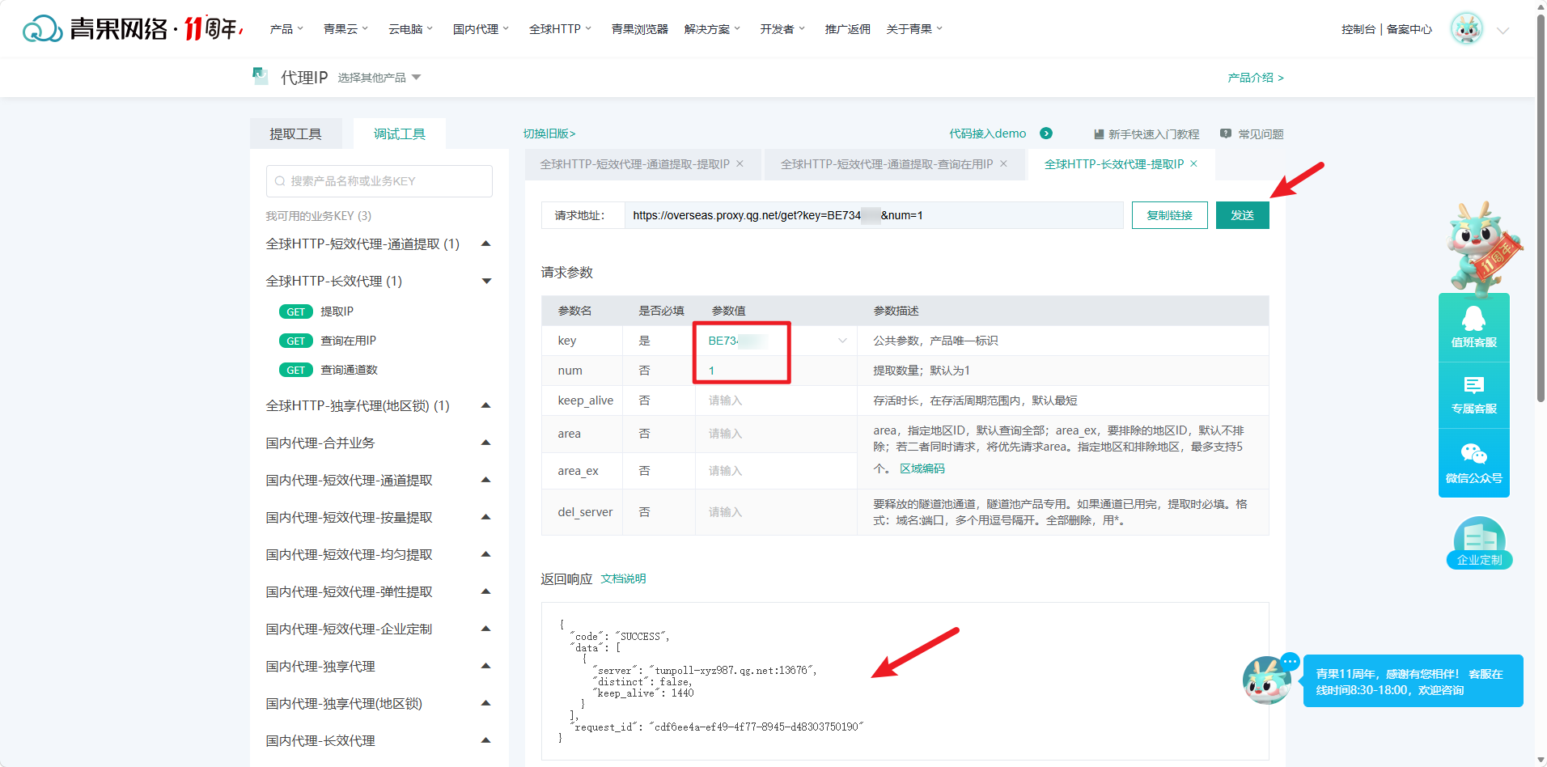Image resolution: width=1547 pixels, height=767 pixels.
Task: Close the 全球HTTP-短效代理-通道提取-提取IP tab
Action: pos(740,163)
